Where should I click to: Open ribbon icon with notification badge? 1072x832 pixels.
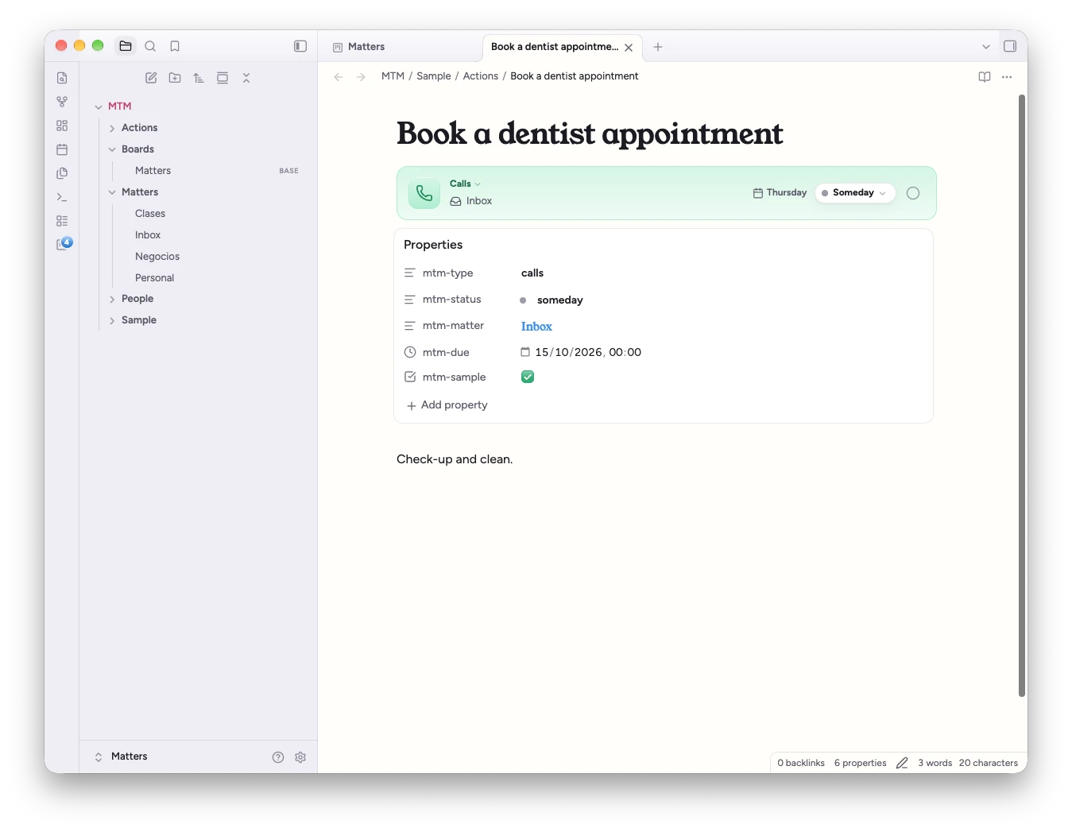coord(64,244)
